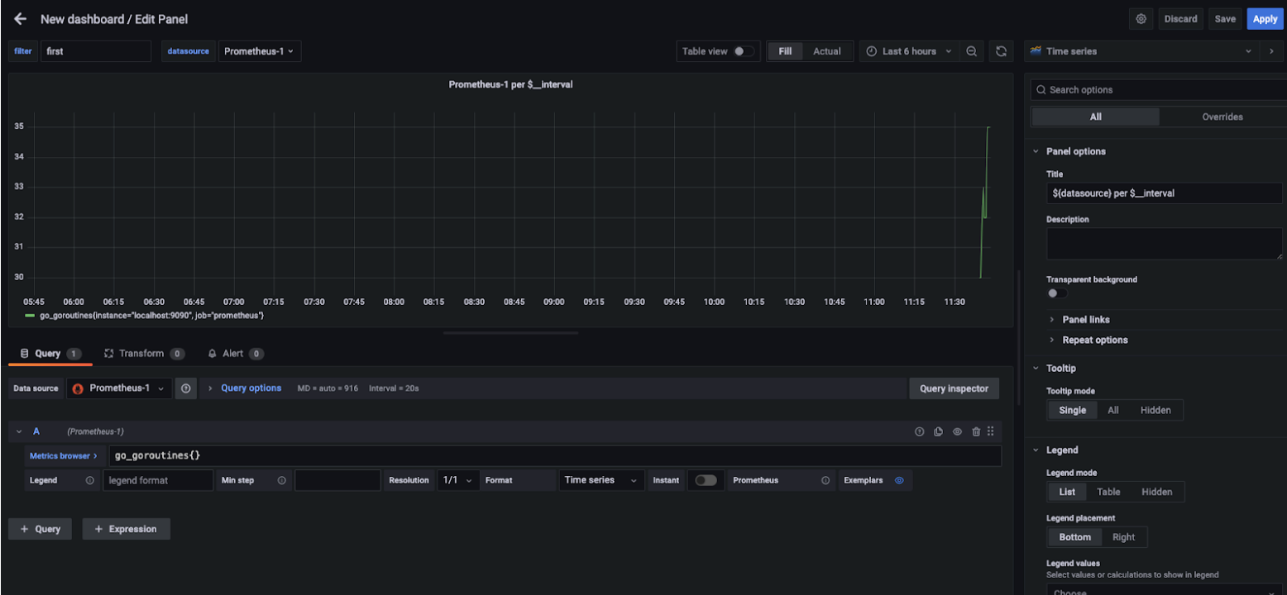This screenshot has width=1287, height=595.
Task: Enable the Instant query switch
Action: click(x=706, y=480)
